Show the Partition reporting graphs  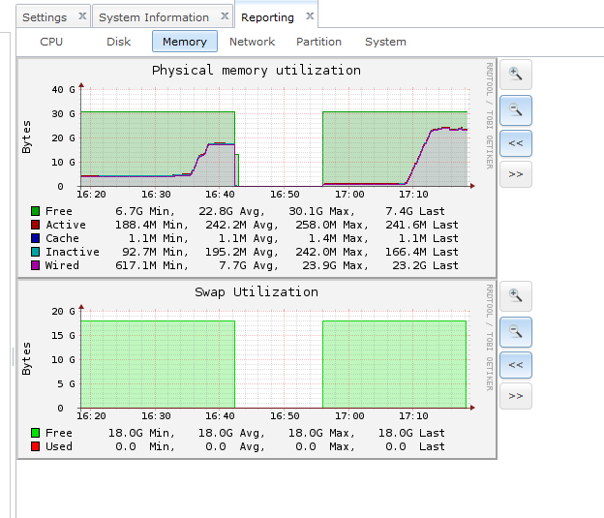[x=318, y=42]
